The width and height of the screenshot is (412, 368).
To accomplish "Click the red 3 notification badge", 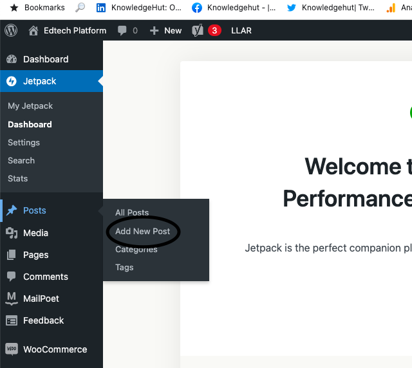I will tap(214, 30).
